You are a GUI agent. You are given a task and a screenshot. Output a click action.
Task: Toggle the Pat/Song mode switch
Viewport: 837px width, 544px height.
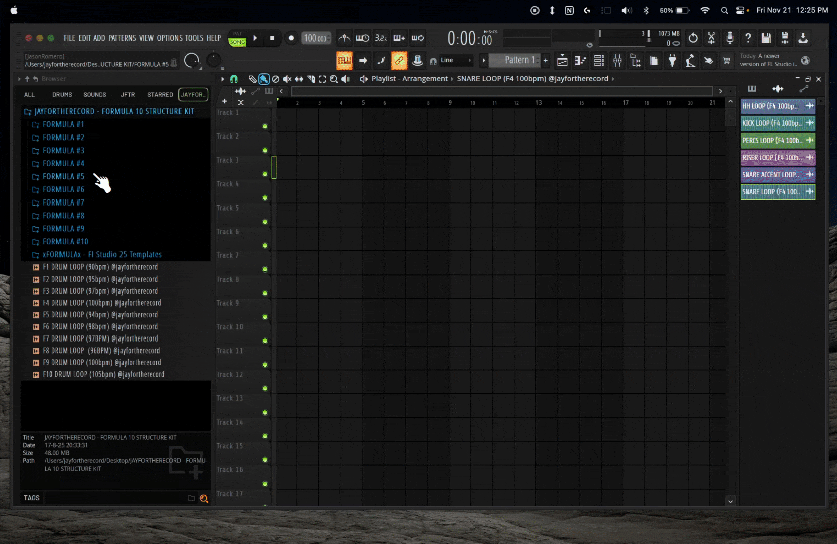tap(237, 39)
